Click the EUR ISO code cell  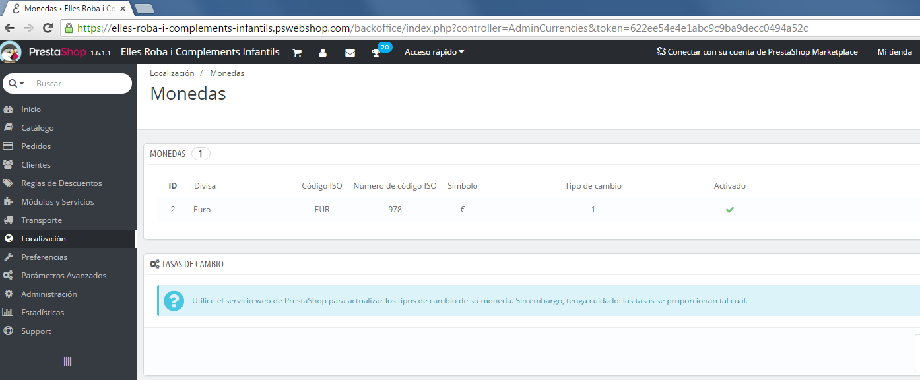pyautogui.click(x=322, y=210)
